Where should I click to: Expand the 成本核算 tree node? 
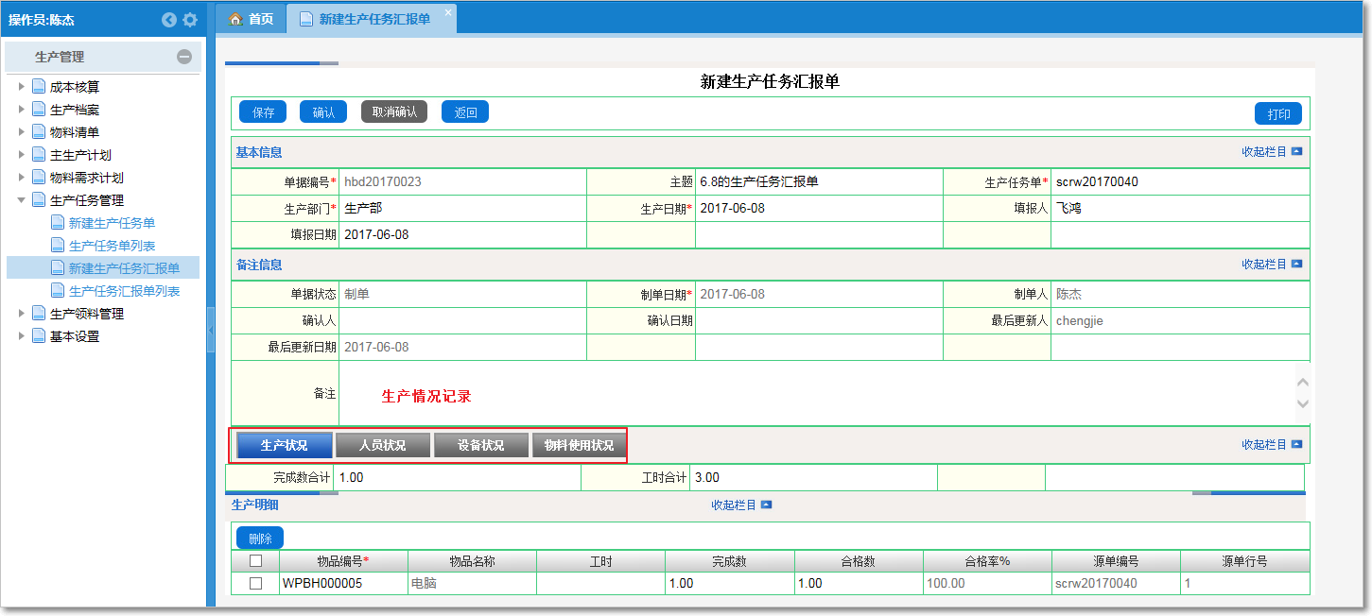pyautogui.click(x=24, y=85)
